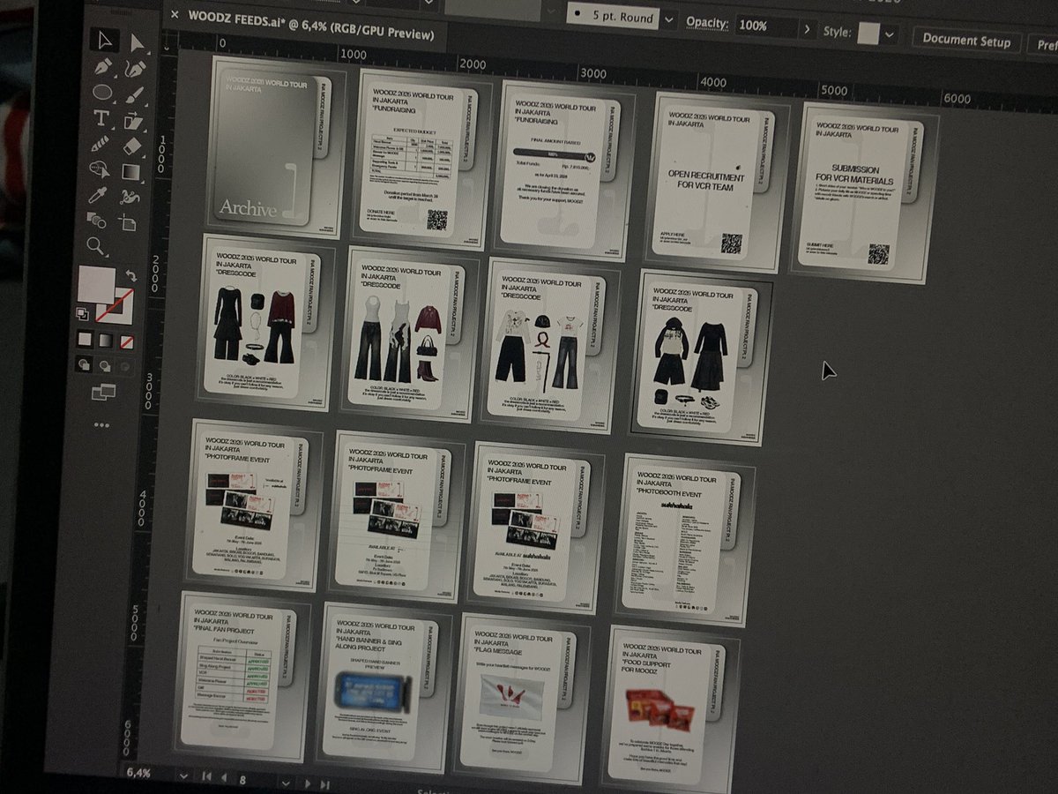
Task: Select the Pencil/Shaper tool
Action: pyautogui.click(x=101, y=143)
